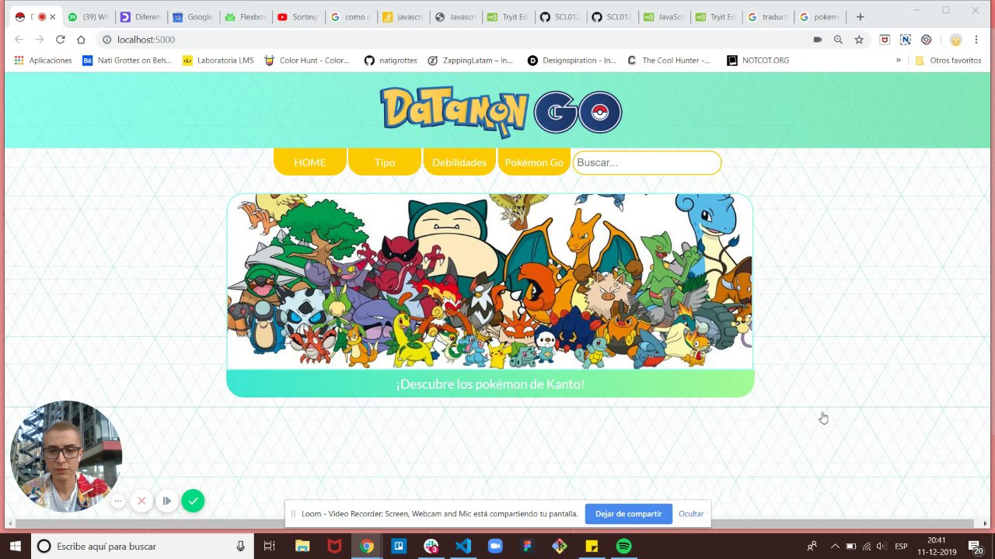Click '¡Descubre los pokémon de Kanto!' caption
This screenshot has height=559, width=995.
coord(490,384)
